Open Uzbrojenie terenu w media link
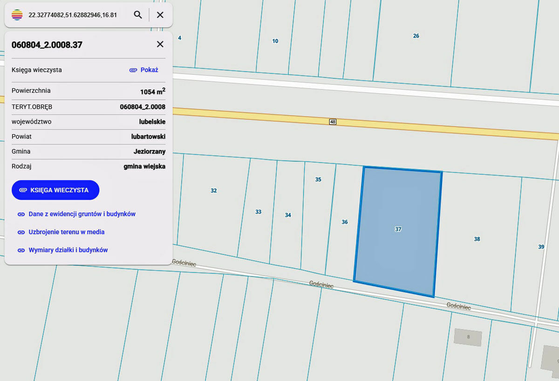 click(66, 232)
